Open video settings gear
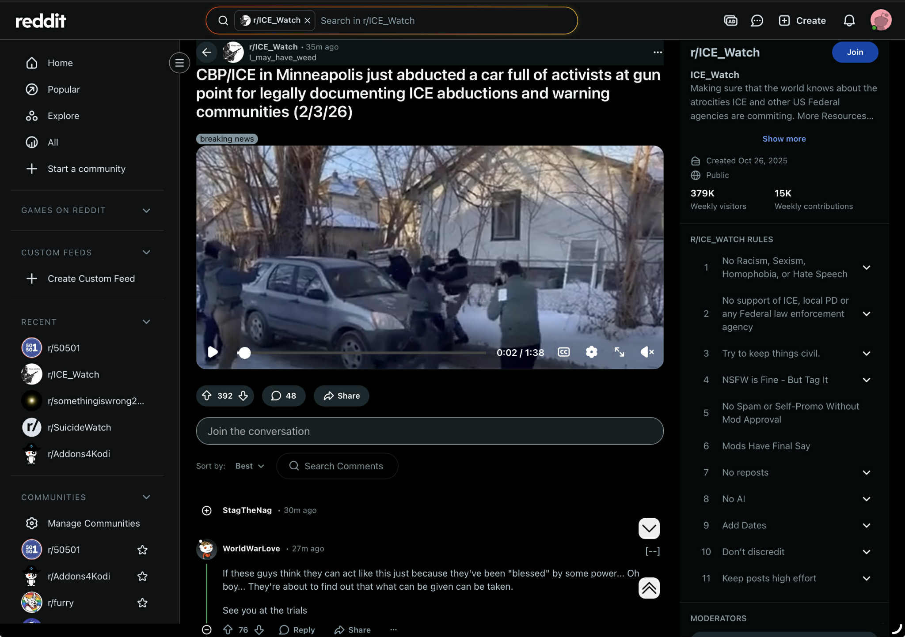 click(591, 352)
